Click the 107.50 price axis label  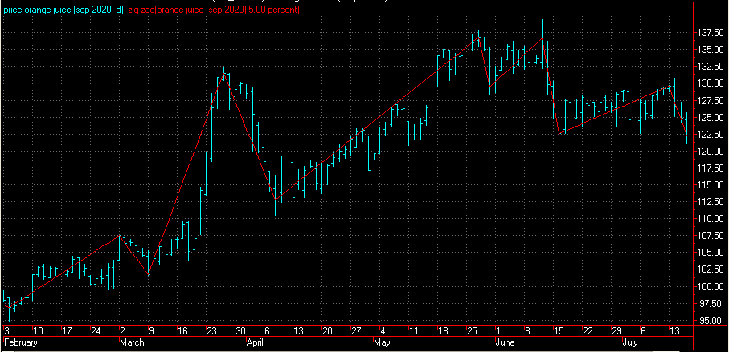pyautogui.click(x=711, y=236)
